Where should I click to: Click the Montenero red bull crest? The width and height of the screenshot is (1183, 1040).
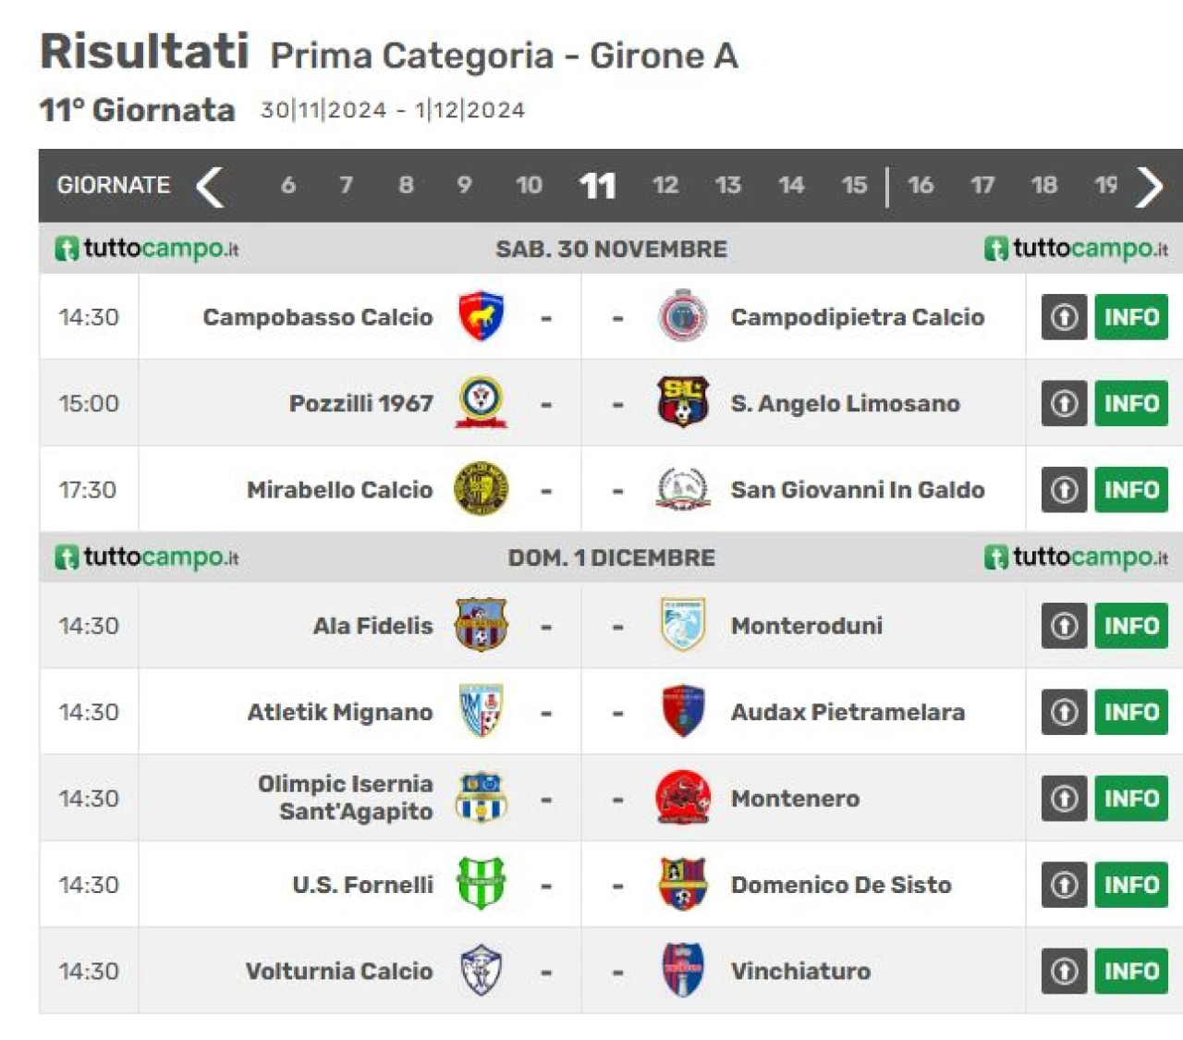[683, 798]
